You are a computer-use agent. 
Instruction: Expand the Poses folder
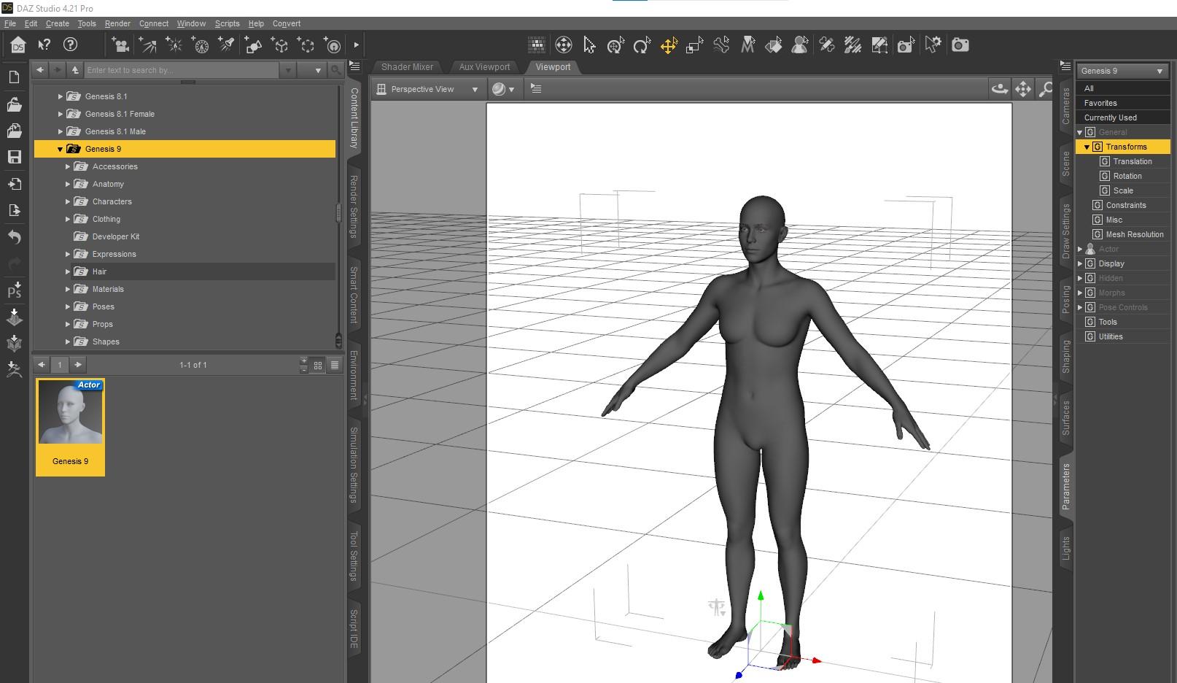tap(68, 306)
